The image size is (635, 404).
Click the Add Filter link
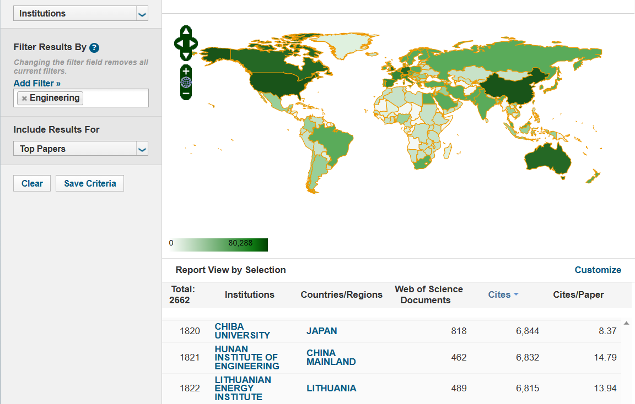37,83
